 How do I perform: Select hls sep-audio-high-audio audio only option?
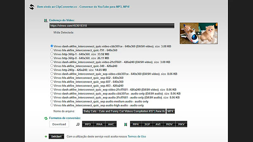coord(52,105)
